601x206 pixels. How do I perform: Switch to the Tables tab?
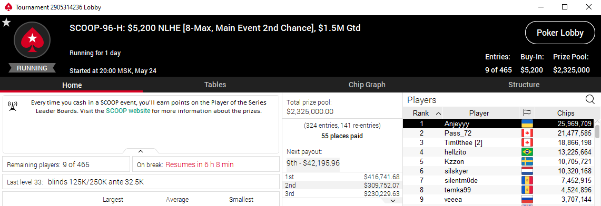(215, 85)
